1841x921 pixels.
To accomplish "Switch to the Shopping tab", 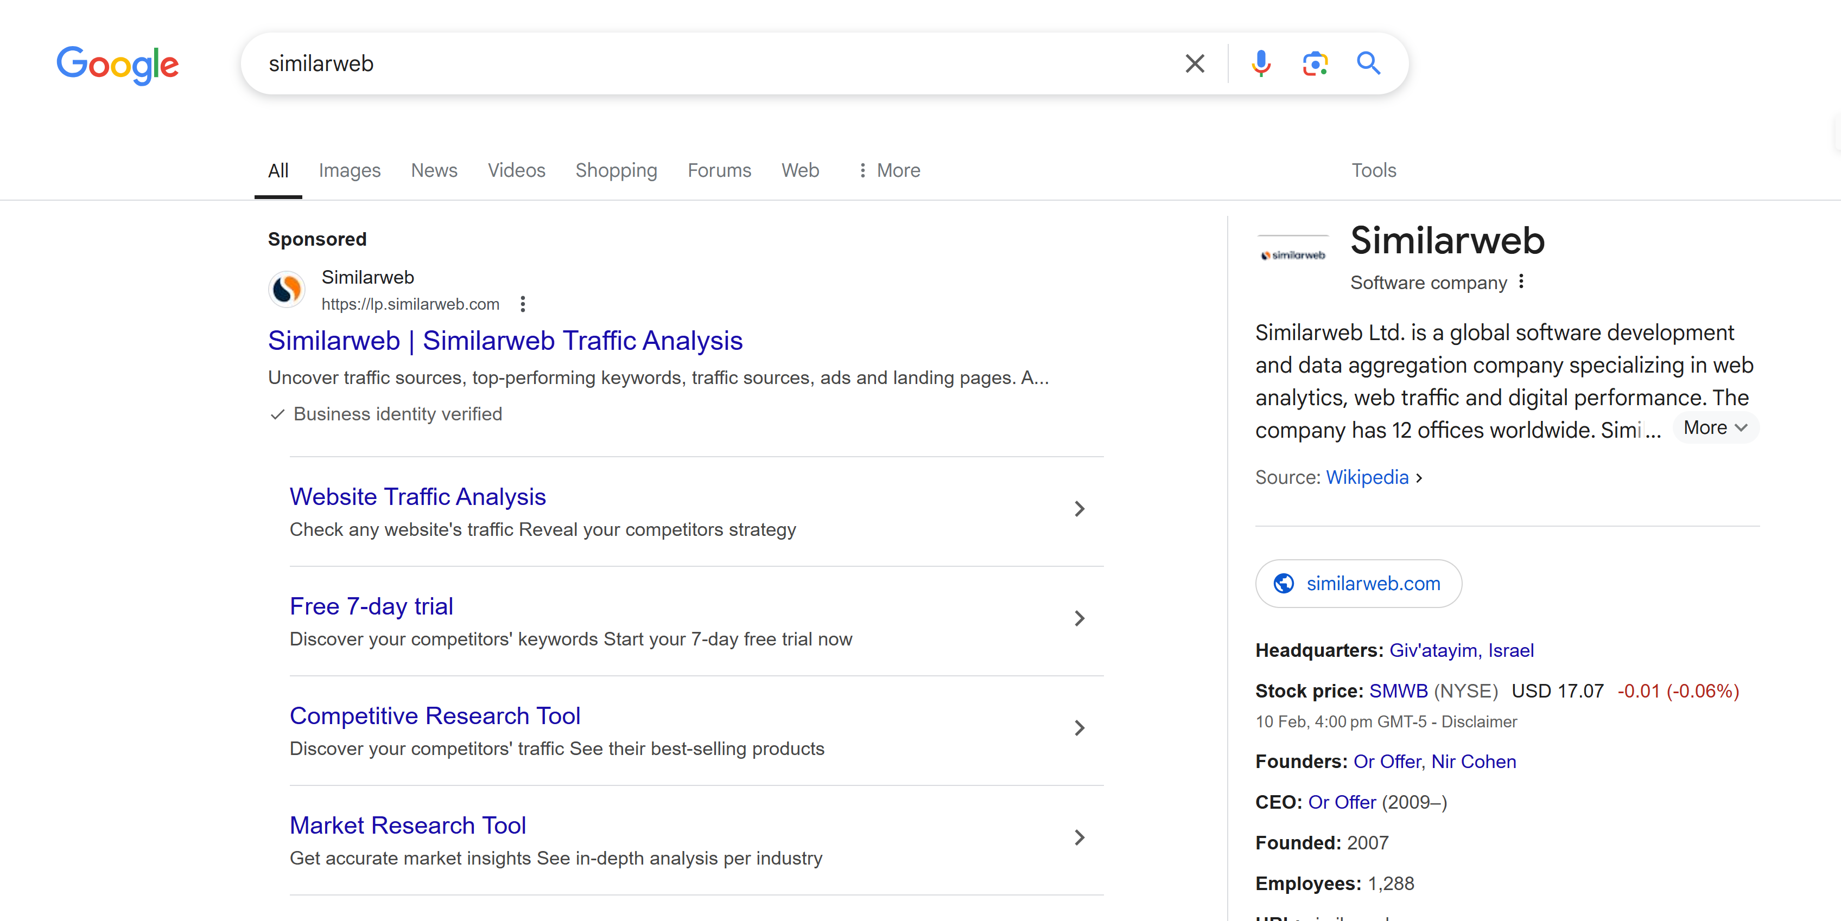I will [x=616, y=171].
